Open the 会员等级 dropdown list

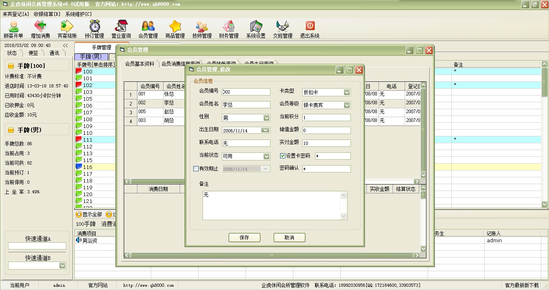pyautogui.click(x=347, y=105)
